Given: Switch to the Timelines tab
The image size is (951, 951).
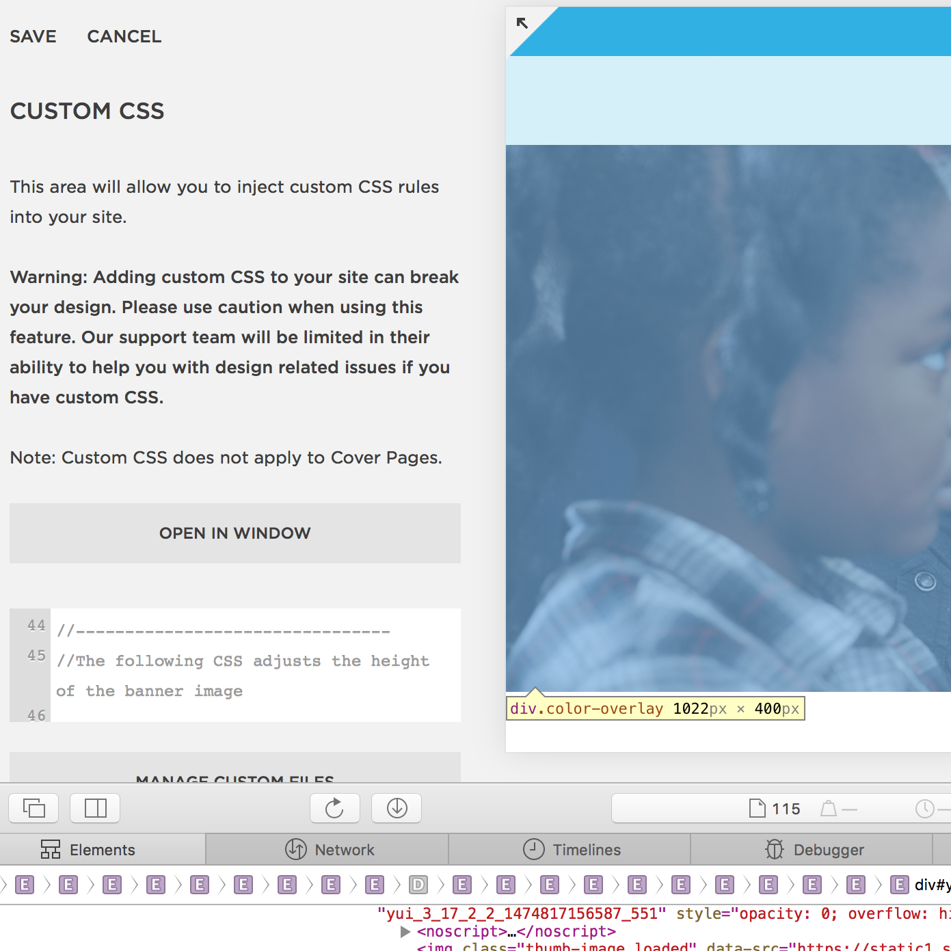Looking at the screenshot, I should [x=570, y=850].
